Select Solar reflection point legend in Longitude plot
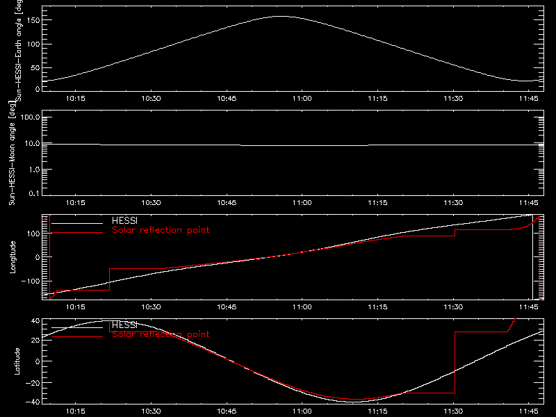Screen dimensions: 556x417 (161, 230)
